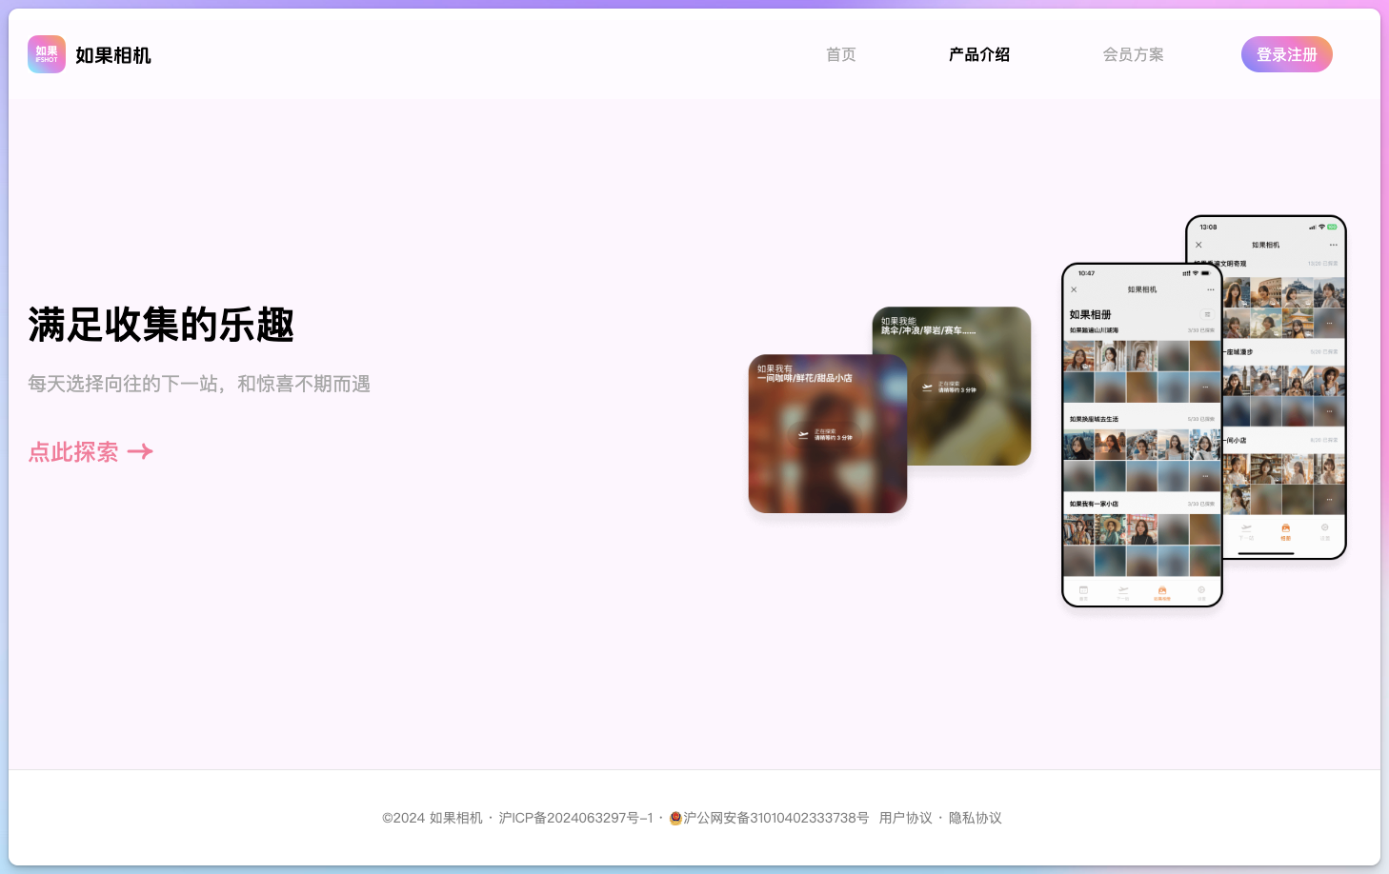Open the 首页 nav item

(841, 54)
